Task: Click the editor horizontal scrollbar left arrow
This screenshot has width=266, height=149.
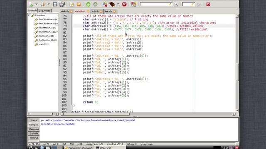Action: (62, 114)
